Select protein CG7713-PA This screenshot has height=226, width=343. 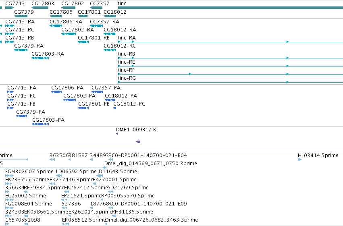pos(22,88)
